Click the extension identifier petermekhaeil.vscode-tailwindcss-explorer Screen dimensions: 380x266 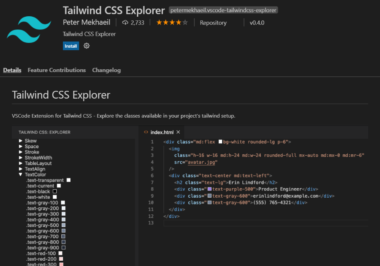[x=223, y=10]
